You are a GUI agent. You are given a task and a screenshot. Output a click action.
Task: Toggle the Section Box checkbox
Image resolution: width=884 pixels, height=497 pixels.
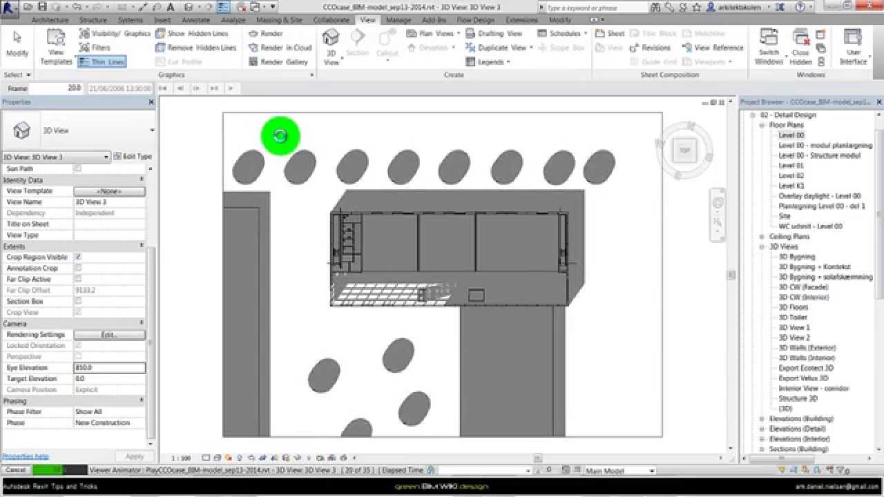[78, 301]
